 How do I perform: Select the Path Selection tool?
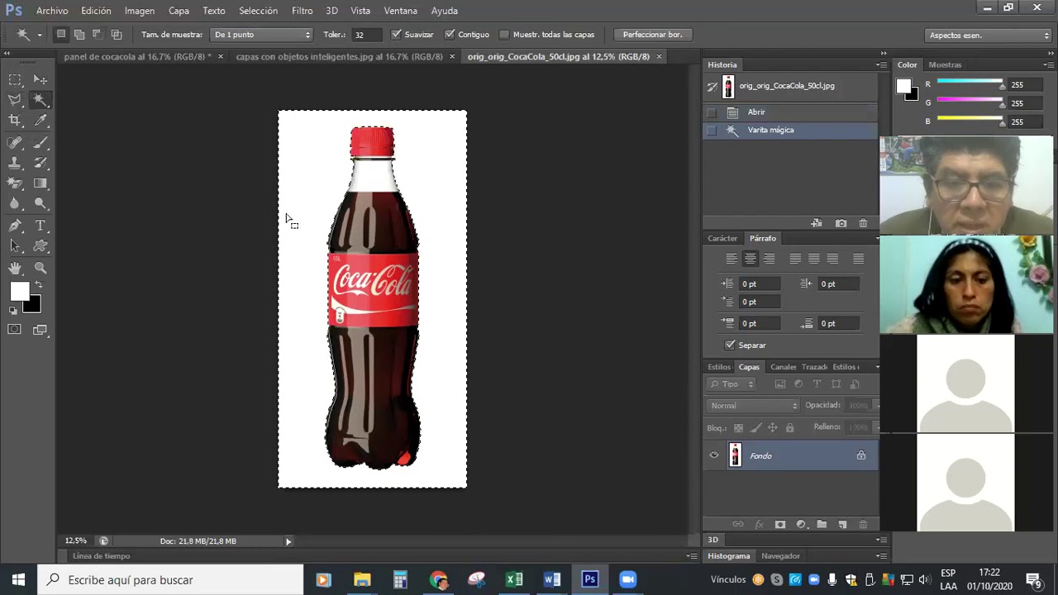point(15,246)
